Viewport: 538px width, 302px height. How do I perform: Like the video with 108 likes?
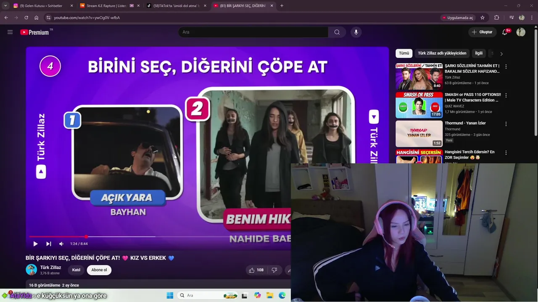click(x=256, y=270)
